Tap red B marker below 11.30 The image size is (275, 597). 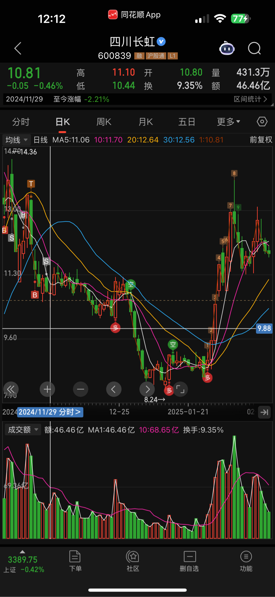(x=35, y=295)
